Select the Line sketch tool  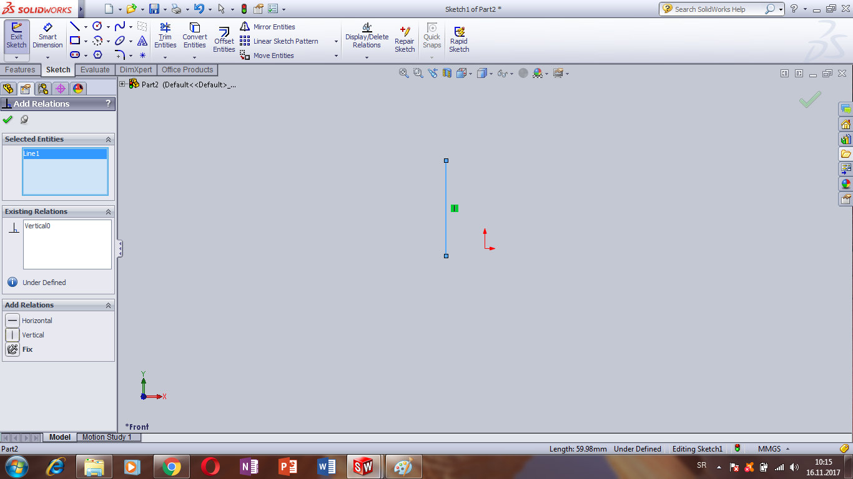75,26
